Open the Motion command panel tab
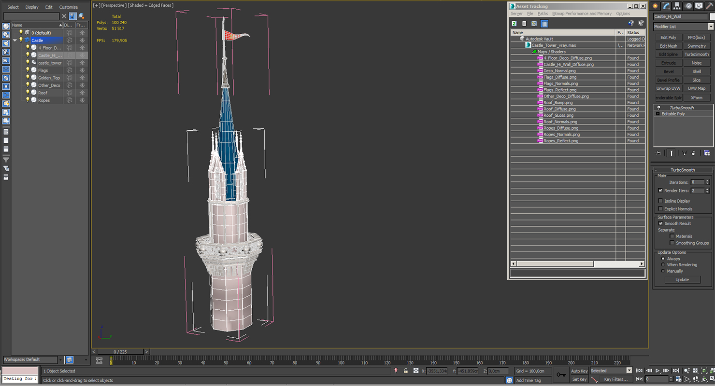Screen dimensions: 715x386 click(689, 6)
